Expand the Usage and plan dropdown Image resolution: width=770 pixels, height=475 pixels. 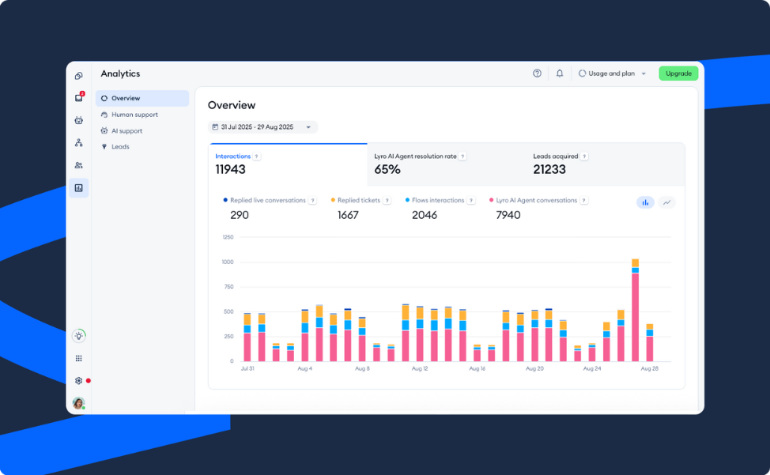tap(612, 74)
